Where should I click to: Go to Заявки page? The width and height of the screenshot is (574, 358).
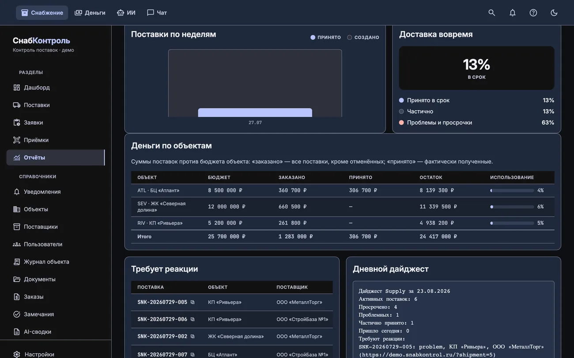click(56, 123)
